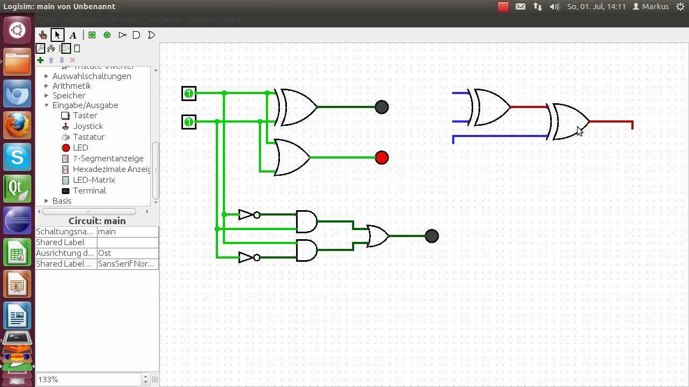The height and width of the screenshot is (387, 689).
Task: Click the red X delete-circuit icon
Action: [73, 60]
